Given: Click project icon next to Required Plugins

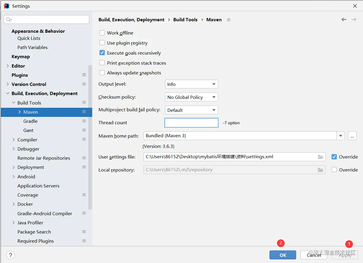Looking at the screenshot, I should (84, 241).
